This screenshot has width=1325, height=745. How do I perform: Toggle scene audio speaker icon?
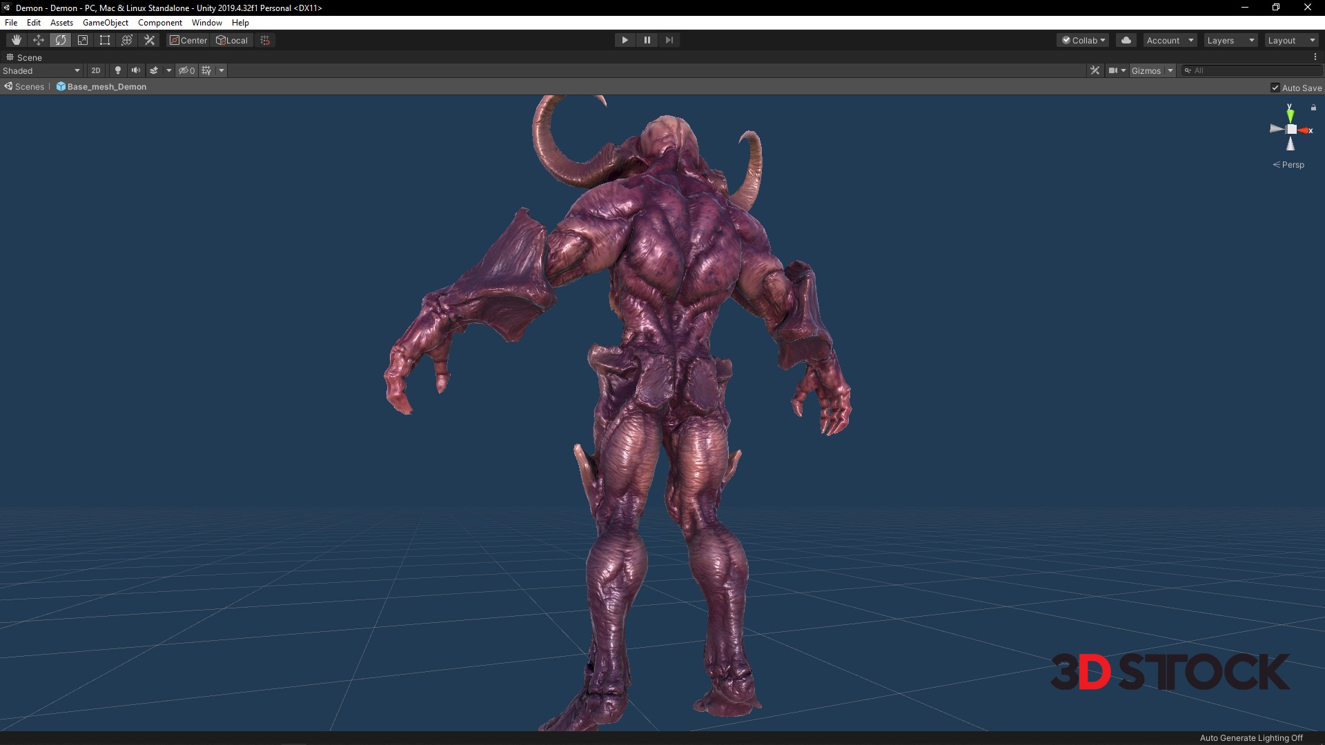pos(136,70)
